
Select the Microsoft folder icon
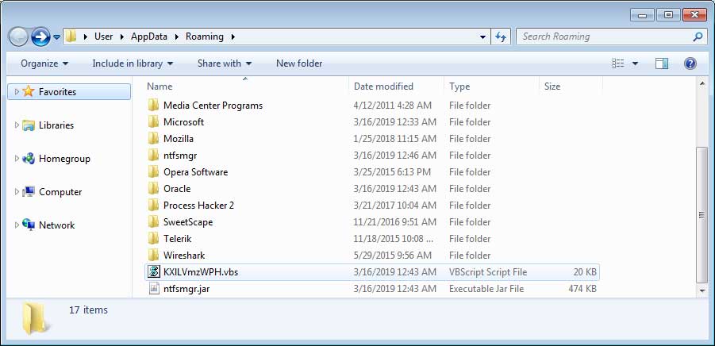(x=153, y=122)
